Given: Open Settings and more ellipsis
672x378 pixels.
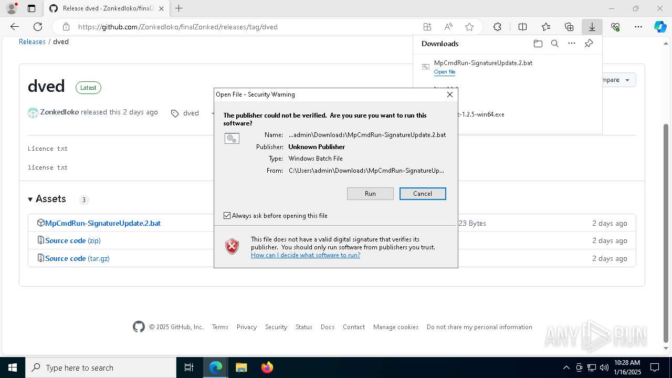Looking at the screenshot, I should pos(638,27).
